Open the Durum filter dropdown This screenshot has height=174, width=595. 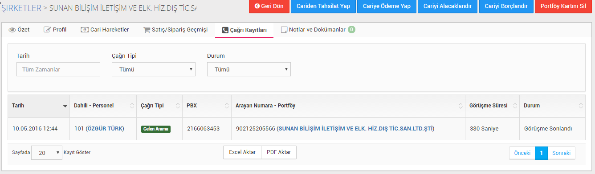(x=249, y=69)
